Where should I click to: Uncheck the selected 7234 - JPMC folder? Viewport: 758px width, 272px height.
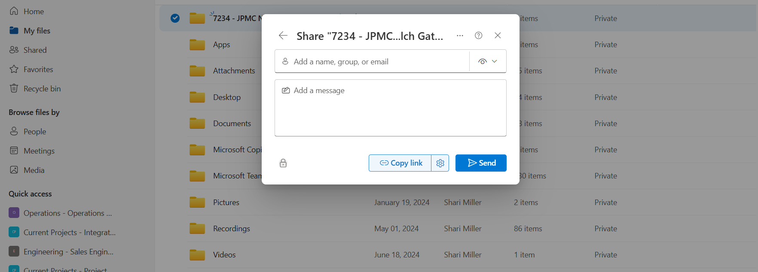[175, 18]
